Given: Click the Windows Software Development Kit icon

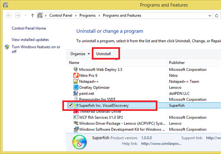Looking at the screenshot, I should [x=76, y=129].
